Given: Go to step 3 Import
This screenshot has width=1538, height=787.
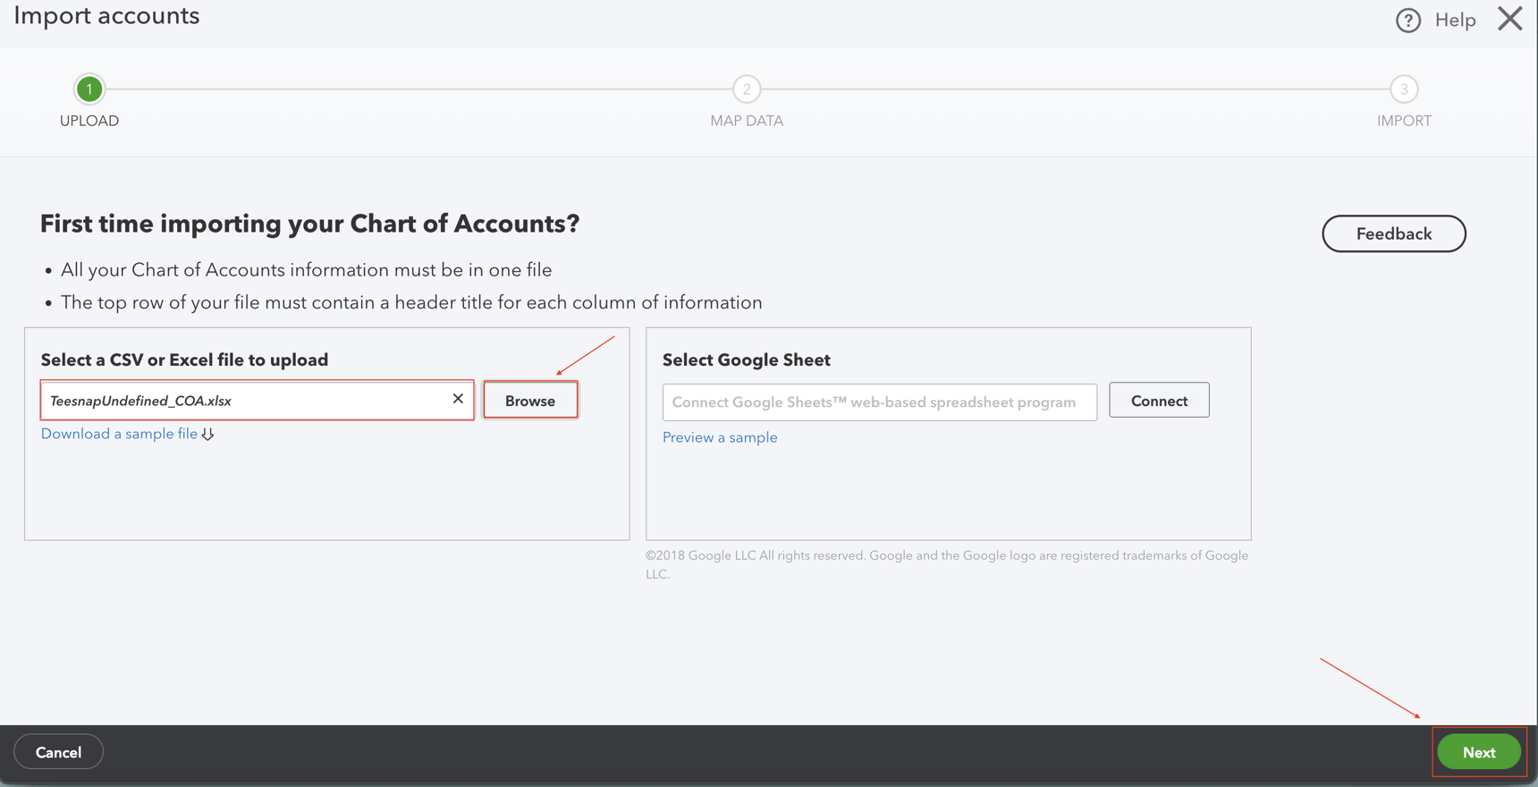Looking at the screenshot, I should (1404, 89).
